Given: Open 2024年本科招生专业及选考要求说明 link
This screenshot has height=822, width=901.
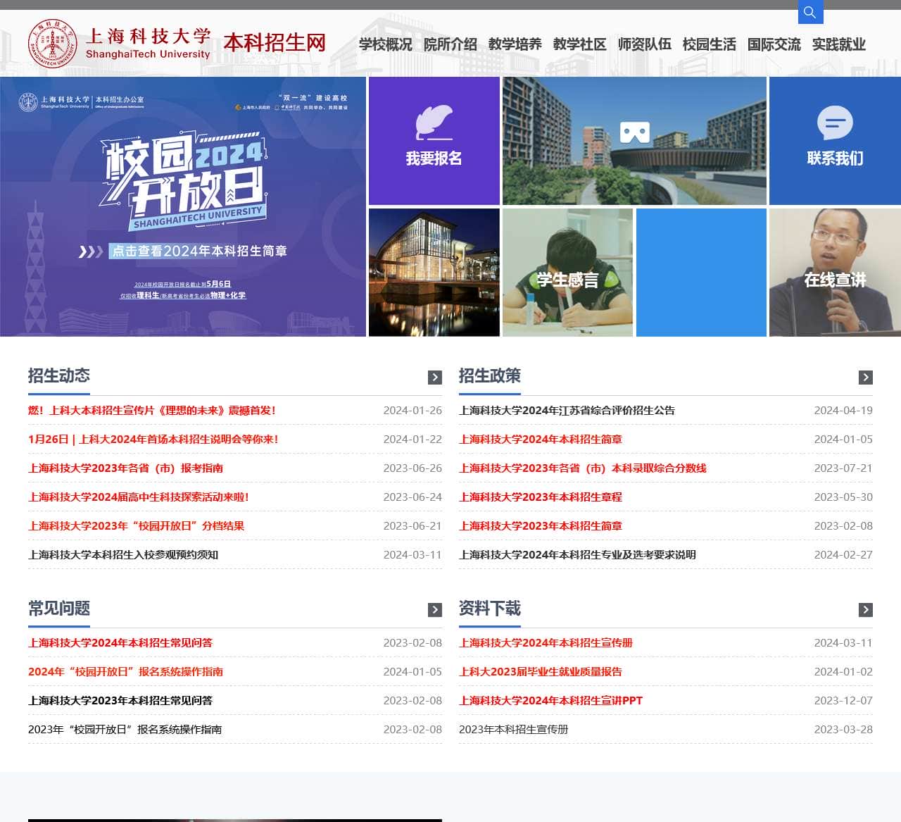Looking at the screenshot, I should 578,555.
